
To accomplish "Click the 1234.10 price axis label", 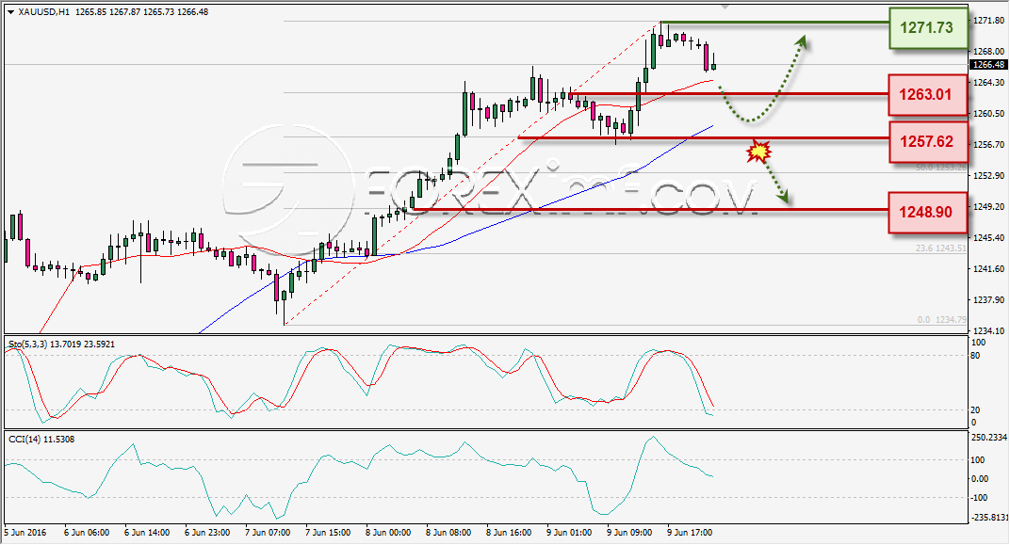I will coord(988,330).
